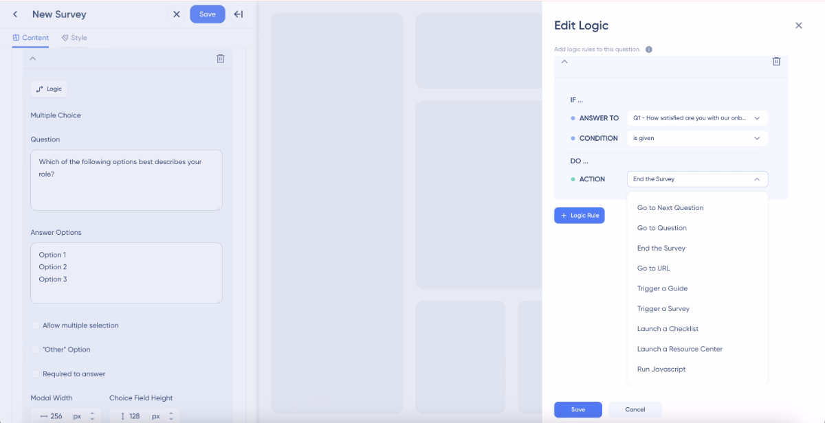
Task: Adjust Modal Width with its stepper arrows
Action: click(92, 416)
